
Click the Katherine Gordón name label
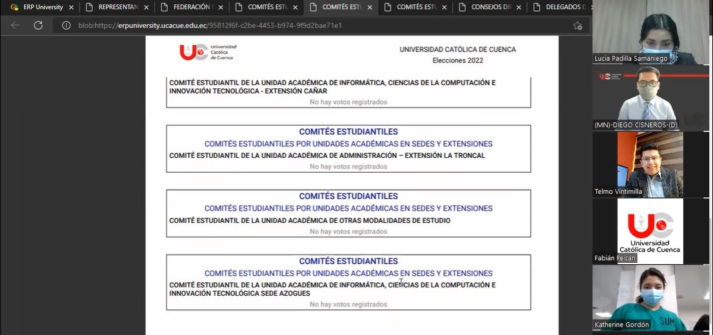tap(621, 325)
